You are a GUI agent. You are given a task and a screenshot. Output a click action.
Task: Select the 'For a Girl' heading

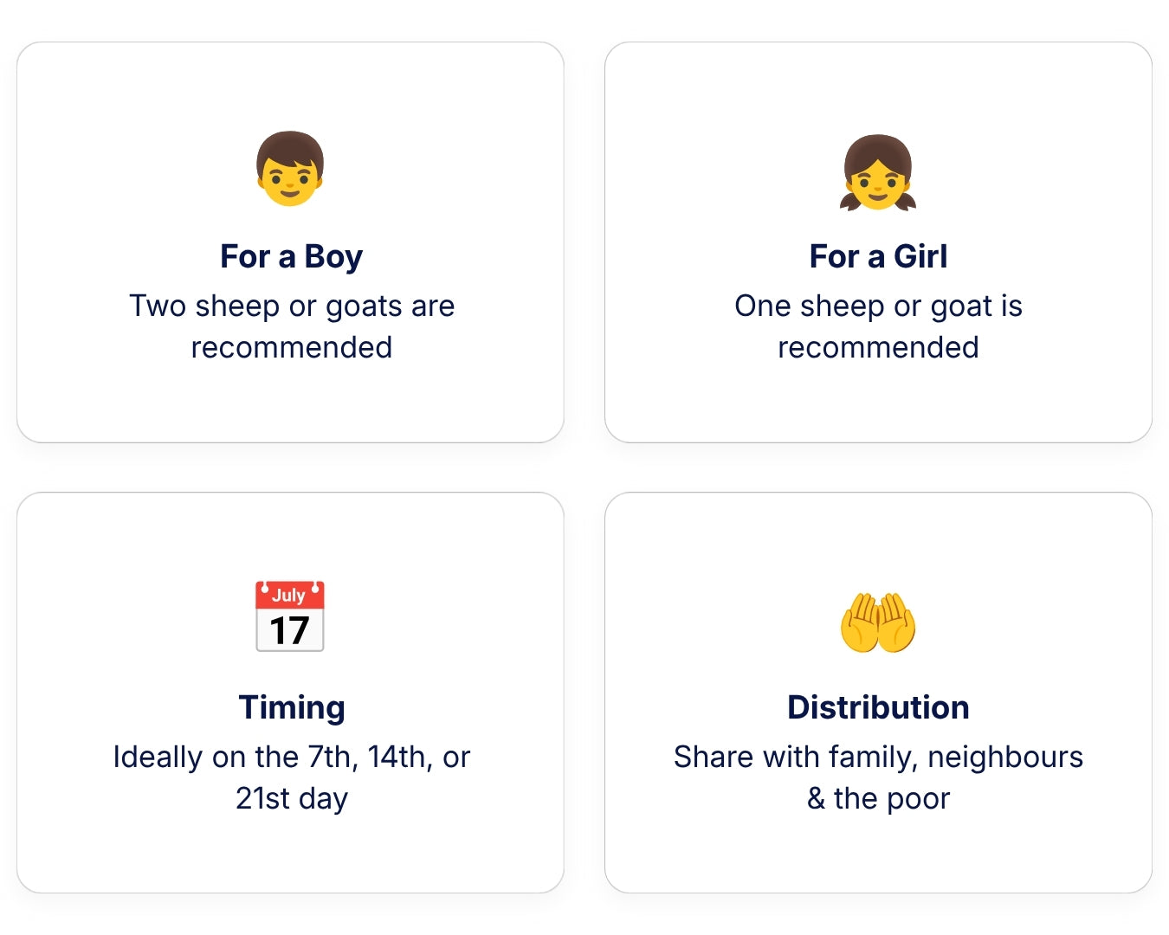[x=878, y=256]
